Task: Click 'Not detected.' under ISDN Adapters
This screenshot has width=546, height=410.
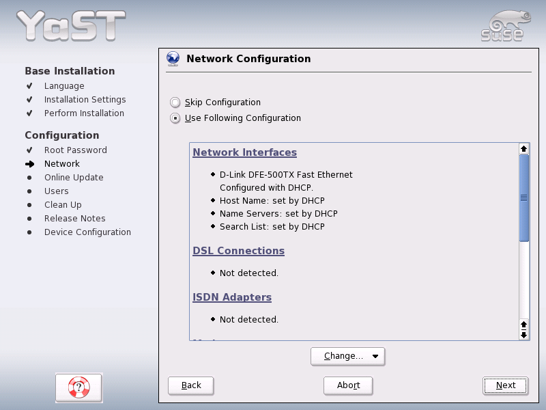Action: pos(249,319)
